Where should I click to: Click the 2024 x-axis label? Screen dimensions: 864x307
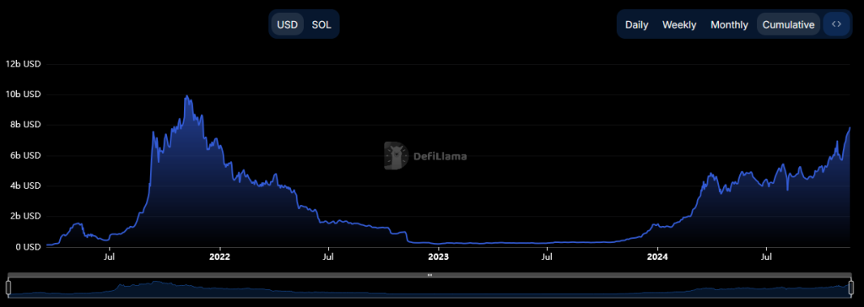coord(657,256)
